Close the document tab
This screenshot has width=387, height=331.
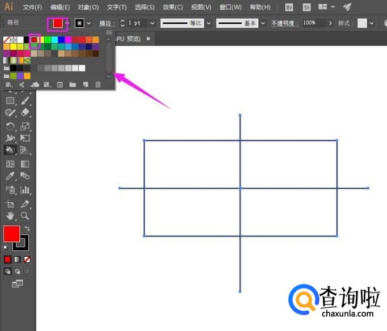tap(148, 39)
